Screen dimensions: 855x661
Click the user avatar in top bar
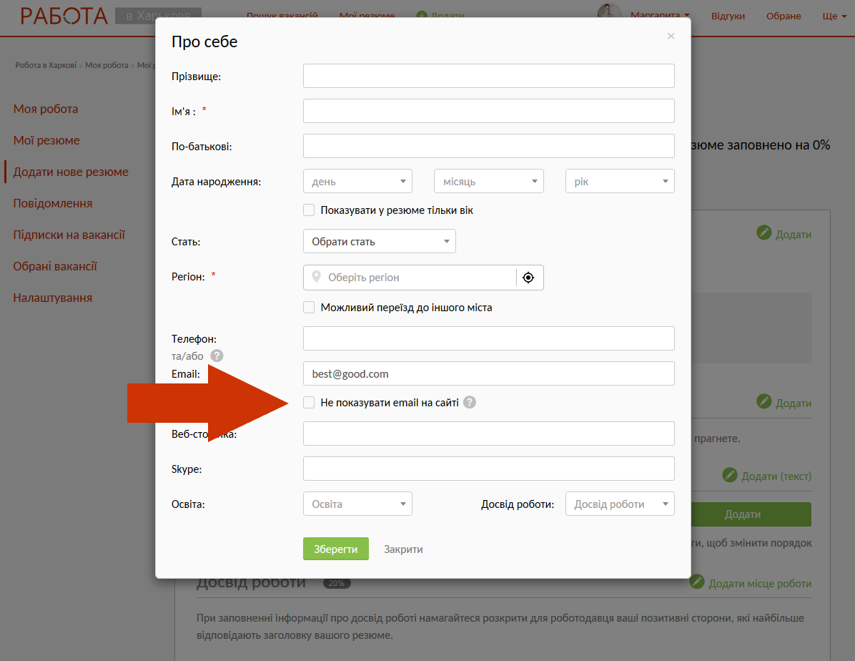[x=609, y=15]
